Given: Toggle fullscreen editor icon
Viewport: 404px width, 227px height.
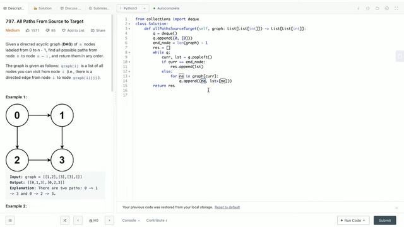Looking at the screenshot, I should tap(396, 8).
